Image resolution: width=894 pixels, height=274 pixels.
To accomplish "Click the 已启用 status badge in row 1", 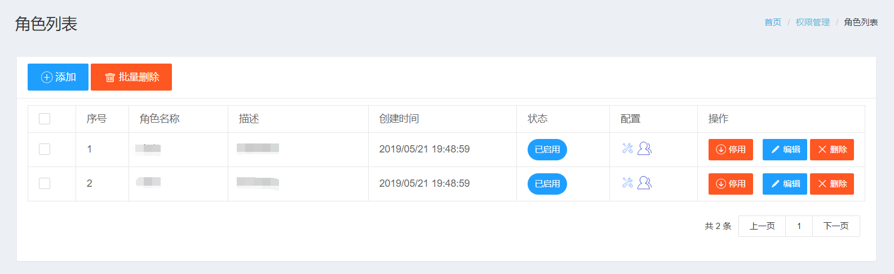I will (x=547, y=150).
